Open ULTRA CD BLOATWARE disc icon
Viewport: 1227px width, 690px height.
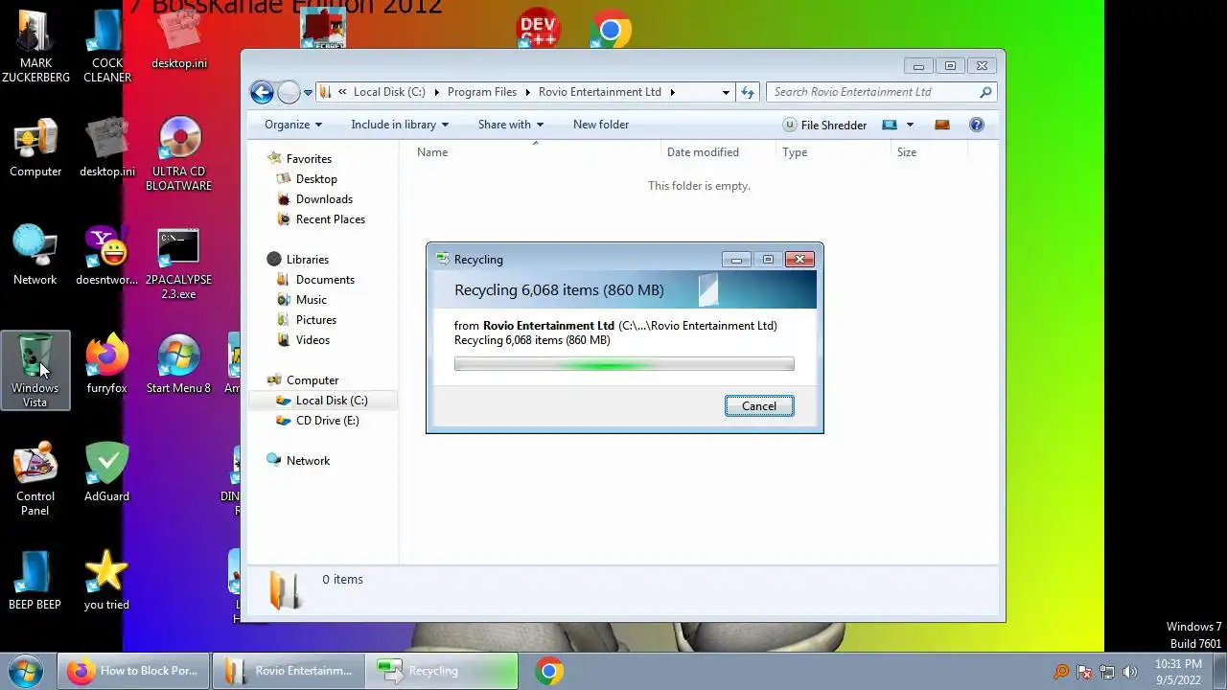point(178,155)
